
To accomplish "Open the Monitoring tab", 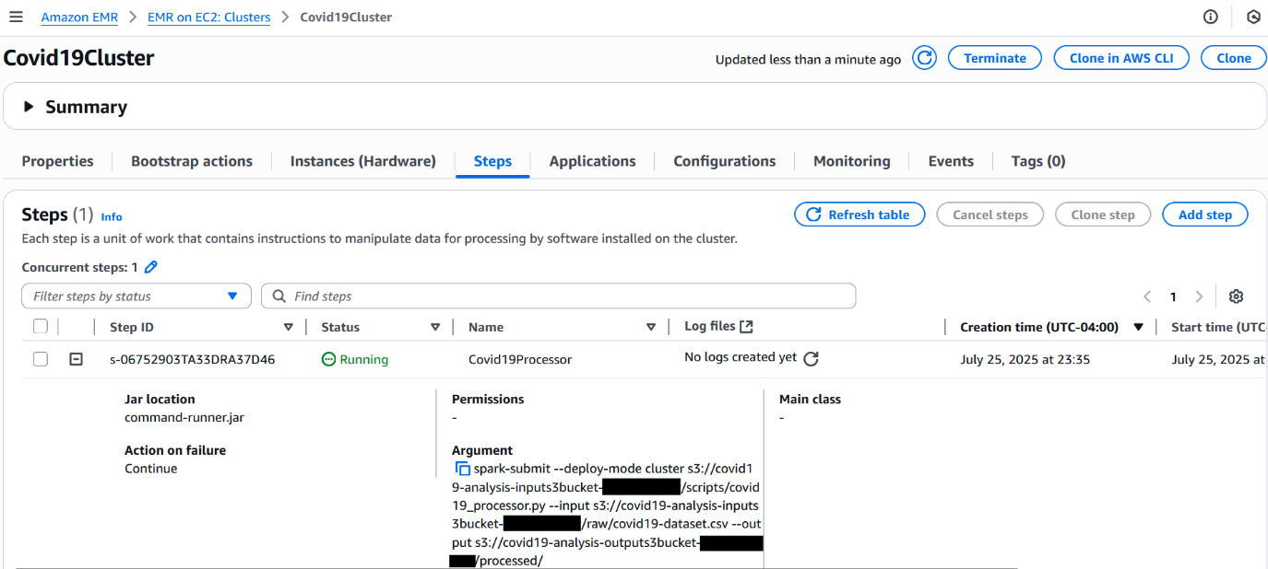I will click(x=851, y=161).
